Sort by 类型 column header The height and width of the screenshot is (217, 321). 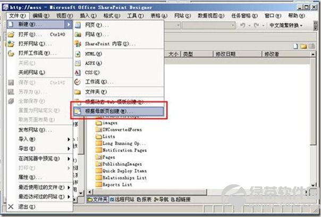(x=197, y=54)
